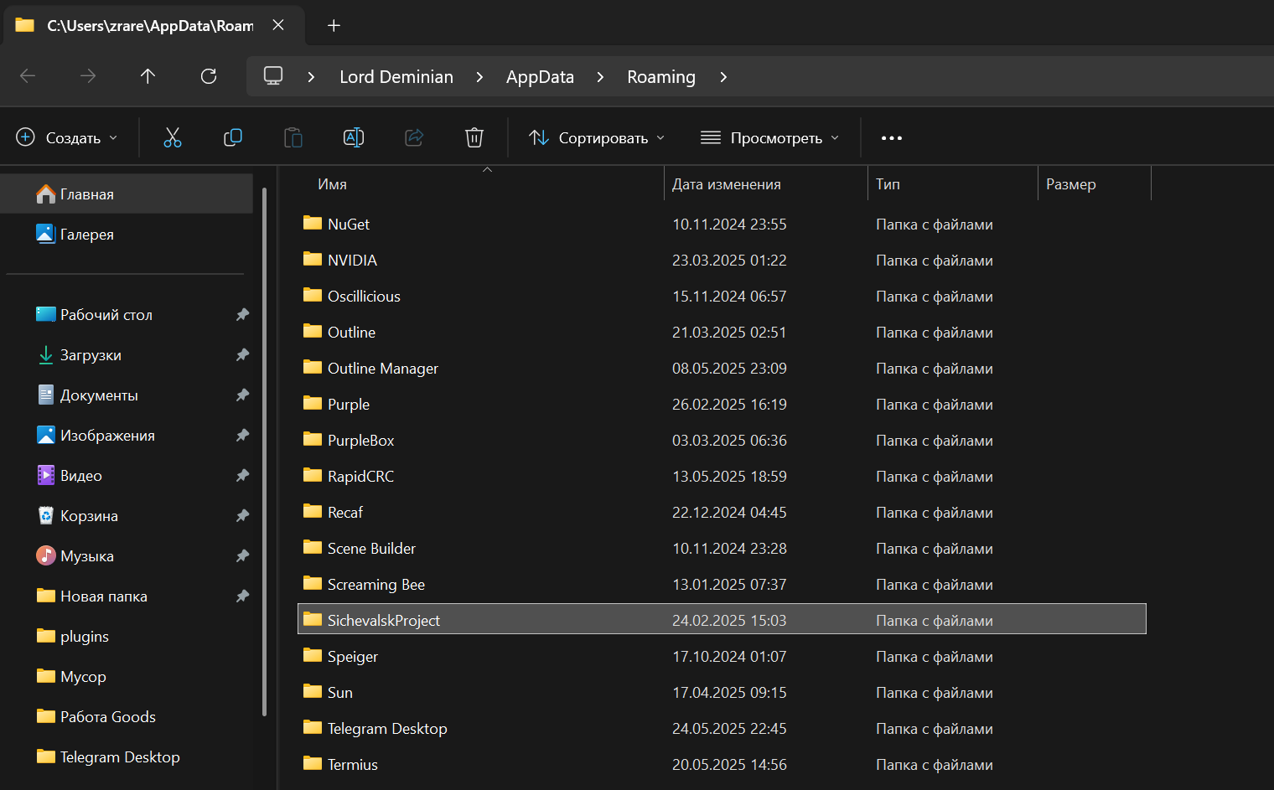This screenshot has height=790, width=1274.
Task: Expand chevron after Roaming in breadcrumb
Action: (x=723, y=77)
